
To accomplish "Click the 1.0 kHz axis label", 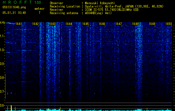I will point(3,50).
